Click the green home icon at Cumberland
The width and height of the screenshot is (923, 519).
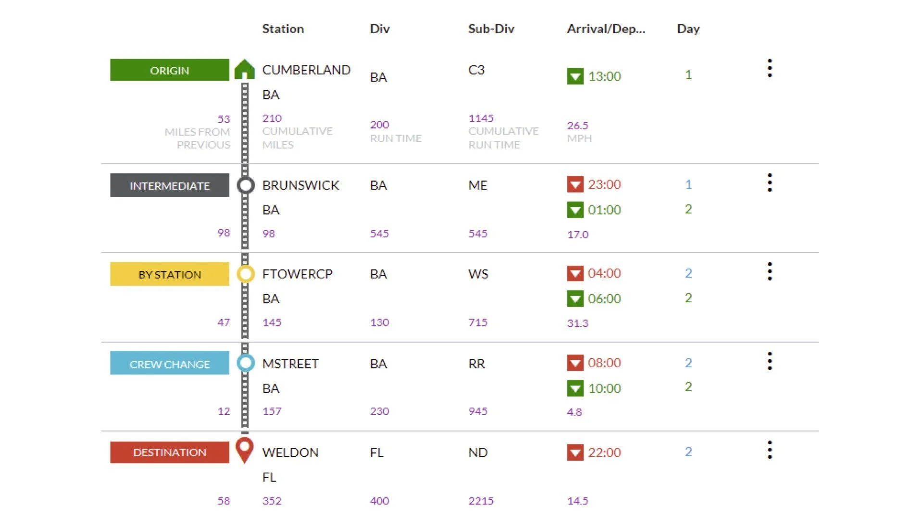click(245, 69)
